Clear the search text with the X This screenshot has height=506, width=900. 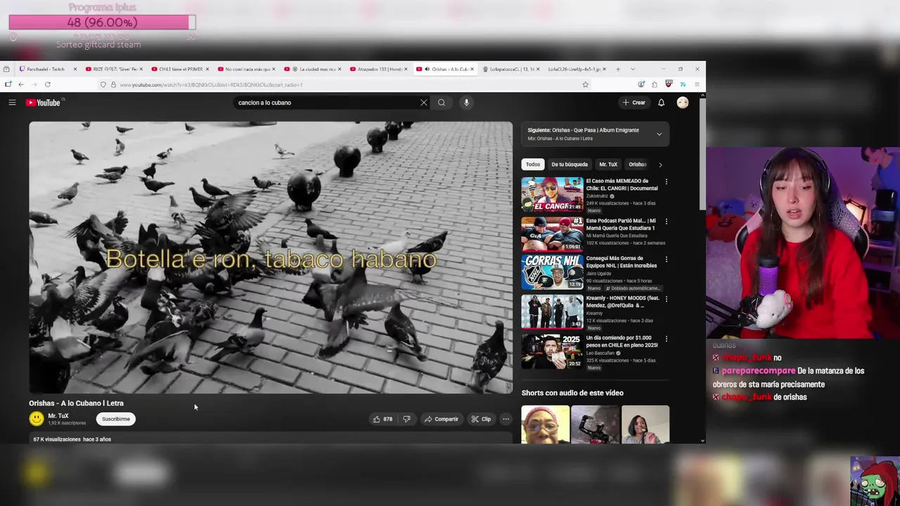tap(423, 103)
